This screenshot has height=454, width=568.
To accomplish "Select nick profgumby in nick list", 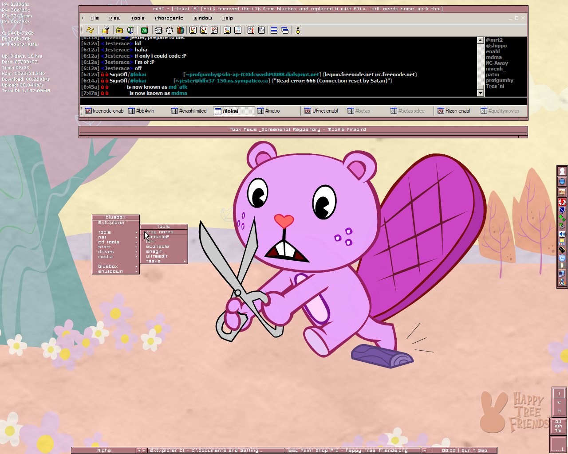I will (499, 80).
